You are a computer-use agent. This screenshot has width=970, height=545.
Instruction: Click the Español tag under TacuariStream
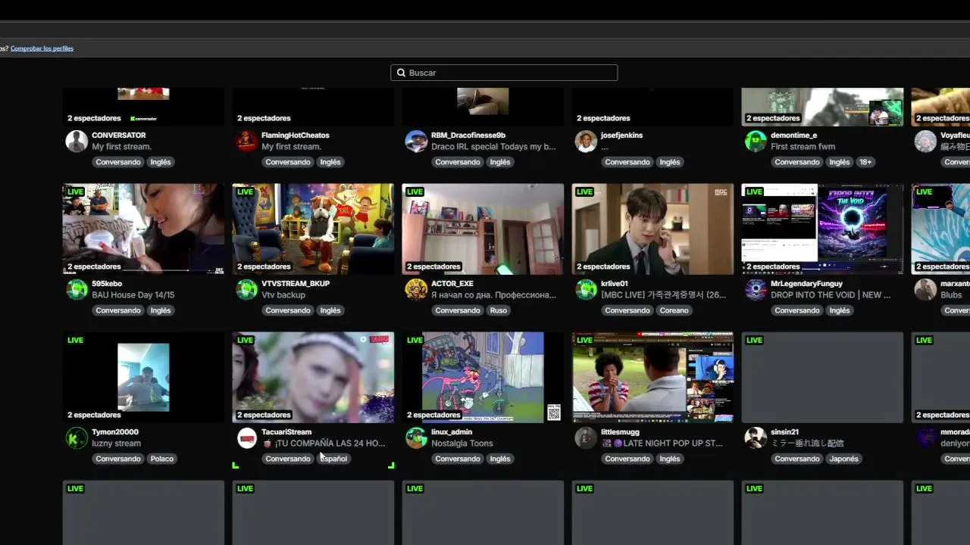(x=333, y=459)
